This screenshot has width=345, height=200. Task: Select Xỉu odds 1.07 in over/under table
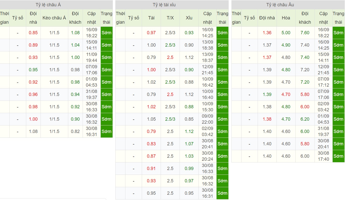pyautogui.click(x=189, y=144)
